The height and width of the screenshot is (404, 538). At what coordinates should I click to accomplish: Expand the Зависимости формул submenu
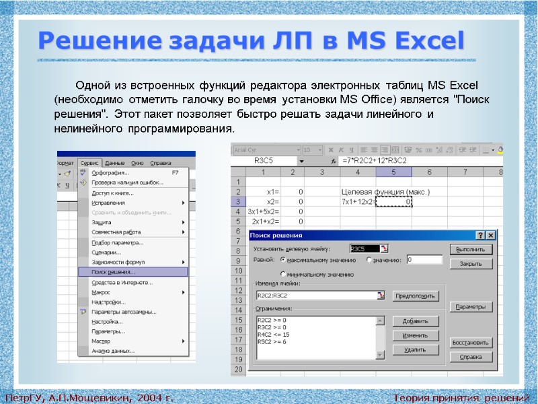tap(183, 262)
